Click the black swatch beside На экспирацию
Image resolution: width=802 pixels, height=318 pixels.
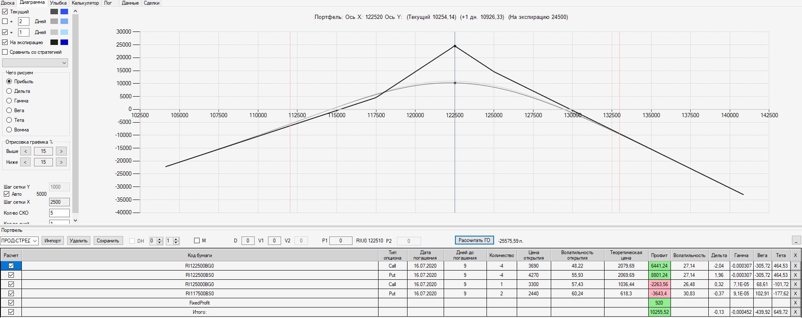(x=54, y=42)
